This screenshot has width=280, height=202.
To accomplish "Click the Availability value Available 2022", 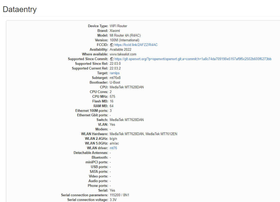I will tap(120, 49).
